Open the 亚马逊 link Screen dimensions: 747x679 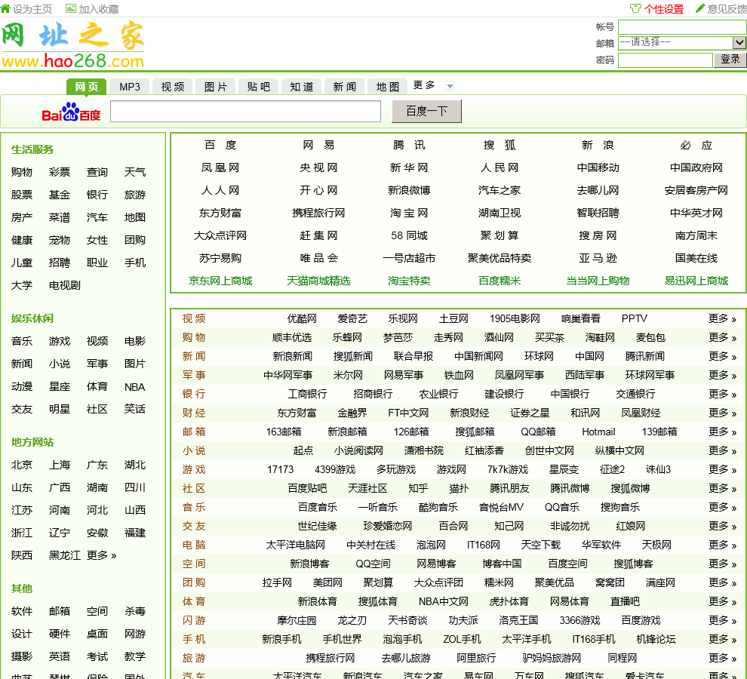[x=598, y=258]
